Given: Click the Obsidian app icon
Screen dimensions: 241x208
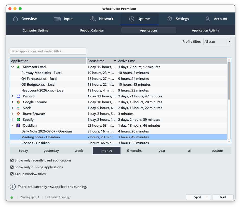Looking at the screenshot, I should [18, 125].
